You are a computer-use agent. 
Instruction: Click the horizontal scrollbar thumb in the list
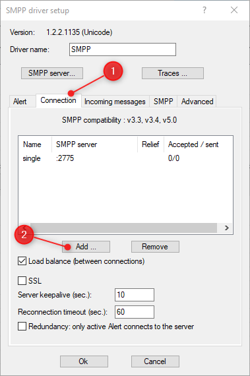pos(123,228)
